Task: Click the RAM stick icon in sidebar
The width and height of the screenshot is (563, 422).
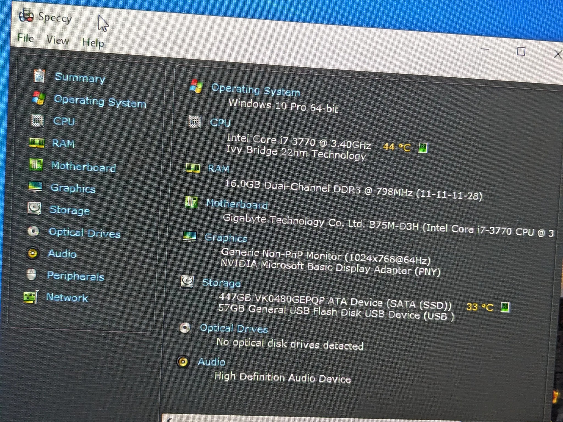Action: [x=37, y=143]
